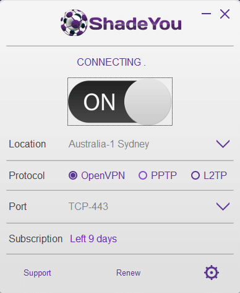The image size is (240, 293).
Task: Click the Left 9 days subscription text
Action: (x=93, y=238)
